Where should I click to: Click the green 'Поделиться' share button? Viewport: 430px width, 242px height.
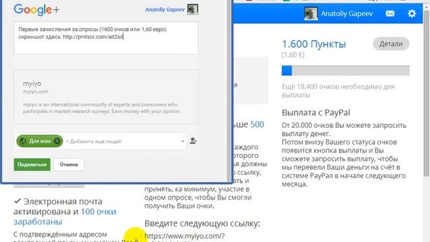[32, 164]
